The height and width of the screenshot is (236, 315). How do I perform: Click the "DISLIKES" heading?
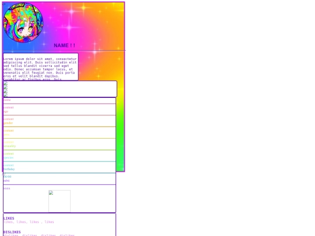pos(12,232)
